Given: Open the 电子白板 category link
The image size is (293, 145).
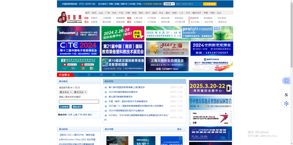Looking at the screenshot, I should [195, 22].
